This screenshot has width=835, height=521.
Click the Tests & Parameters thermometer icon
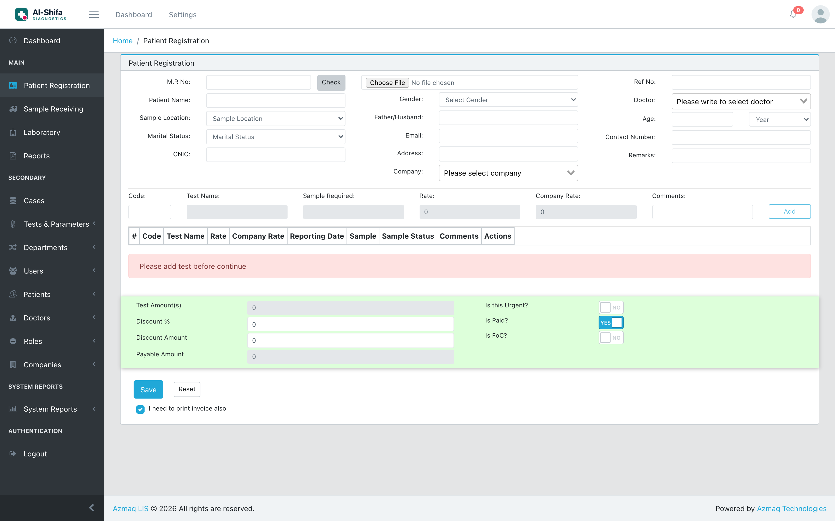pos(13,224)
